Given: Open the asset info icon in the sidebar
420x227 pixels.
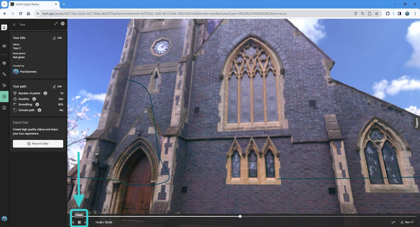Looking at the screenshot, I should pyautogui.click(x=4, y=108).
